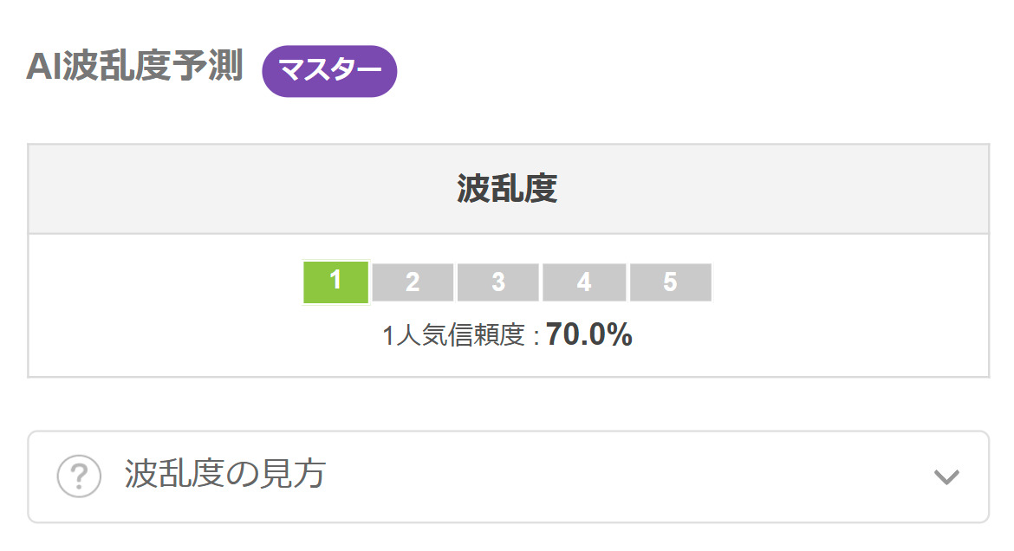Click the マスター text in badge
Viewport: 1014px width, 551px height.
coord(330,70)
